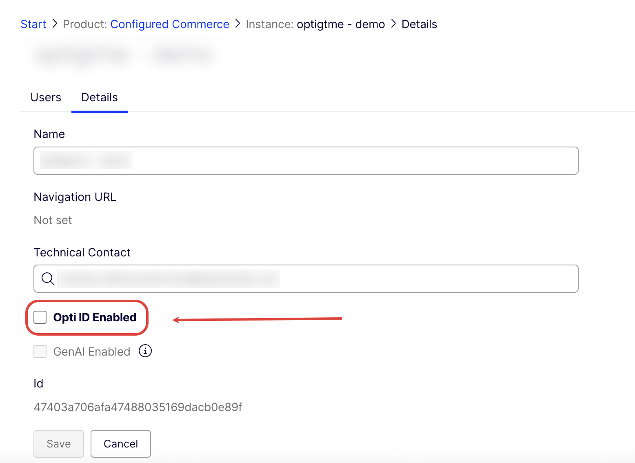Open the GenAI Enabled info tooltip icon

click(145, 351)
